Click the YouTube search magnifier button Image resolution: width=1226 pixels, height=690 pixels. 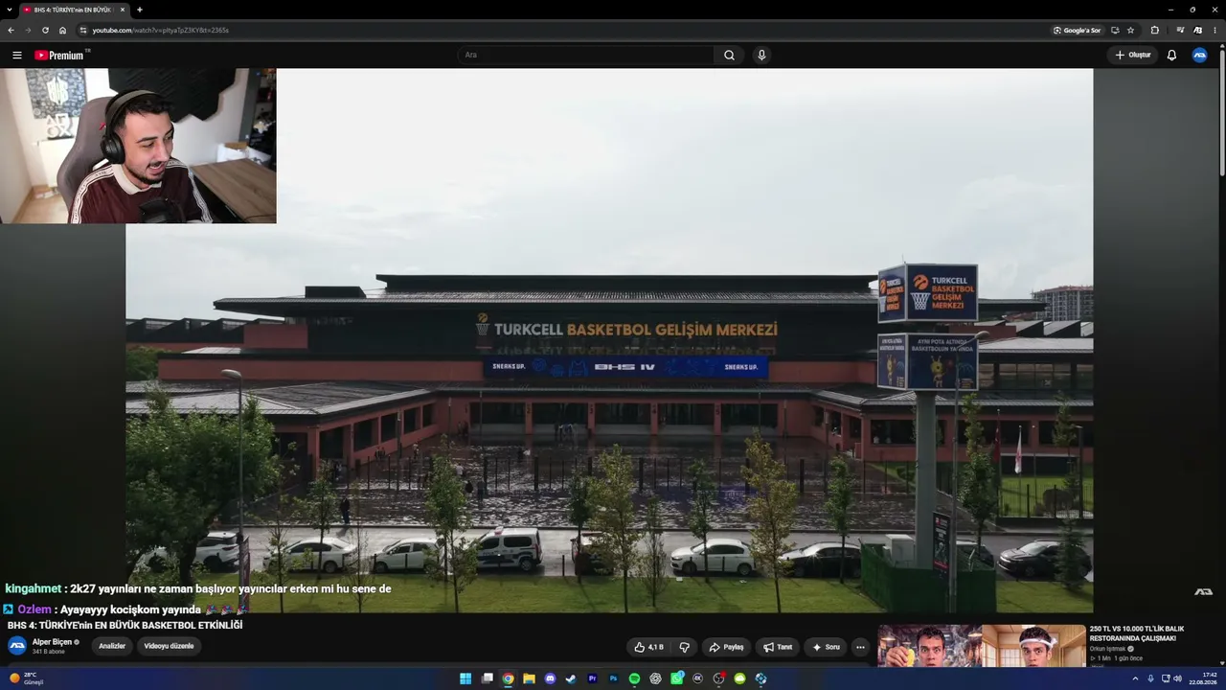[729, 55]
